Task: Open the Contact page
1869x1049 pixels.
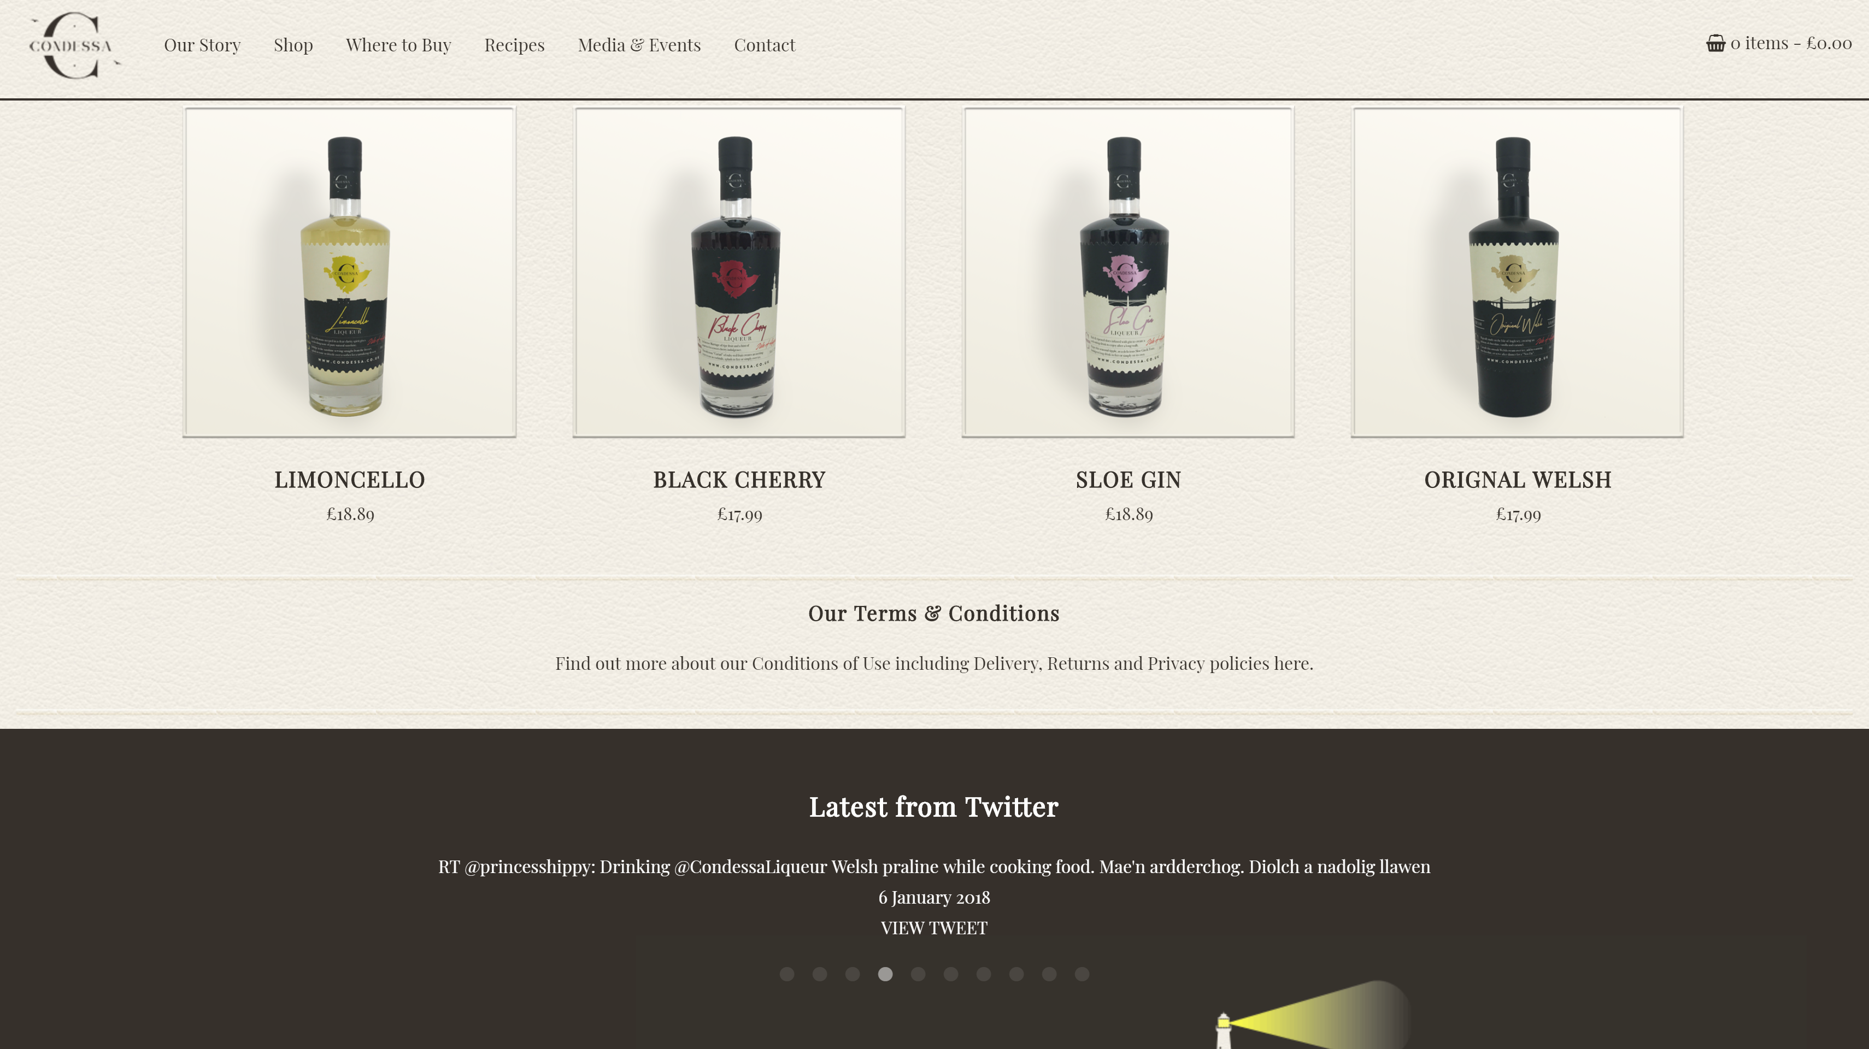Action: click(x=765, y=45)
